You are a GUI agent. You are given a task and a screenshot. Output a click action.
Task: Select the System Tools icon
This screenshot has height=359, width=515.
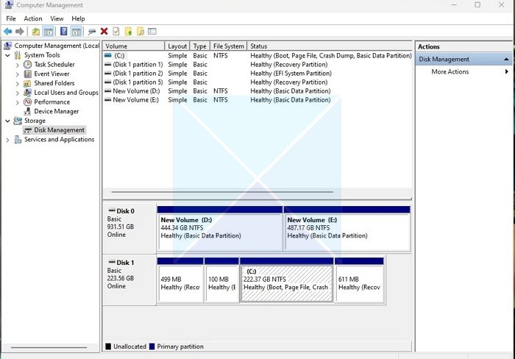tap(18, 55)
